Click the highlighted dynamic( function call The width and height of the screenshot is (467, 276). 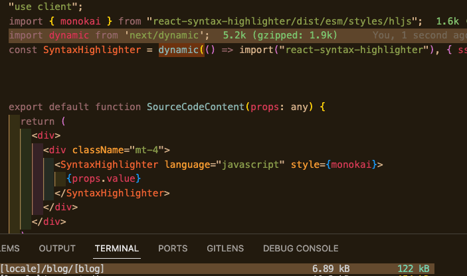181,50
